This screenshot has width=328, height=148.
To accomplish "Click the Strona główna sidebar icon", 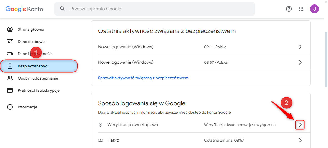I will [10, 29].
